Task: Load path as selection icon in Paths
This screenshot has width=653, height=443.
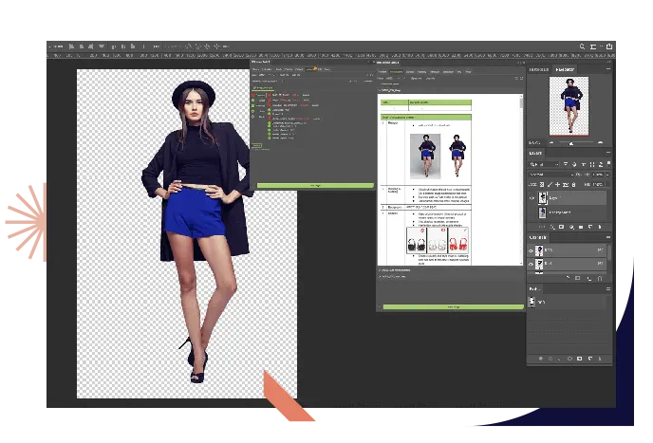Action: [560, 359]
